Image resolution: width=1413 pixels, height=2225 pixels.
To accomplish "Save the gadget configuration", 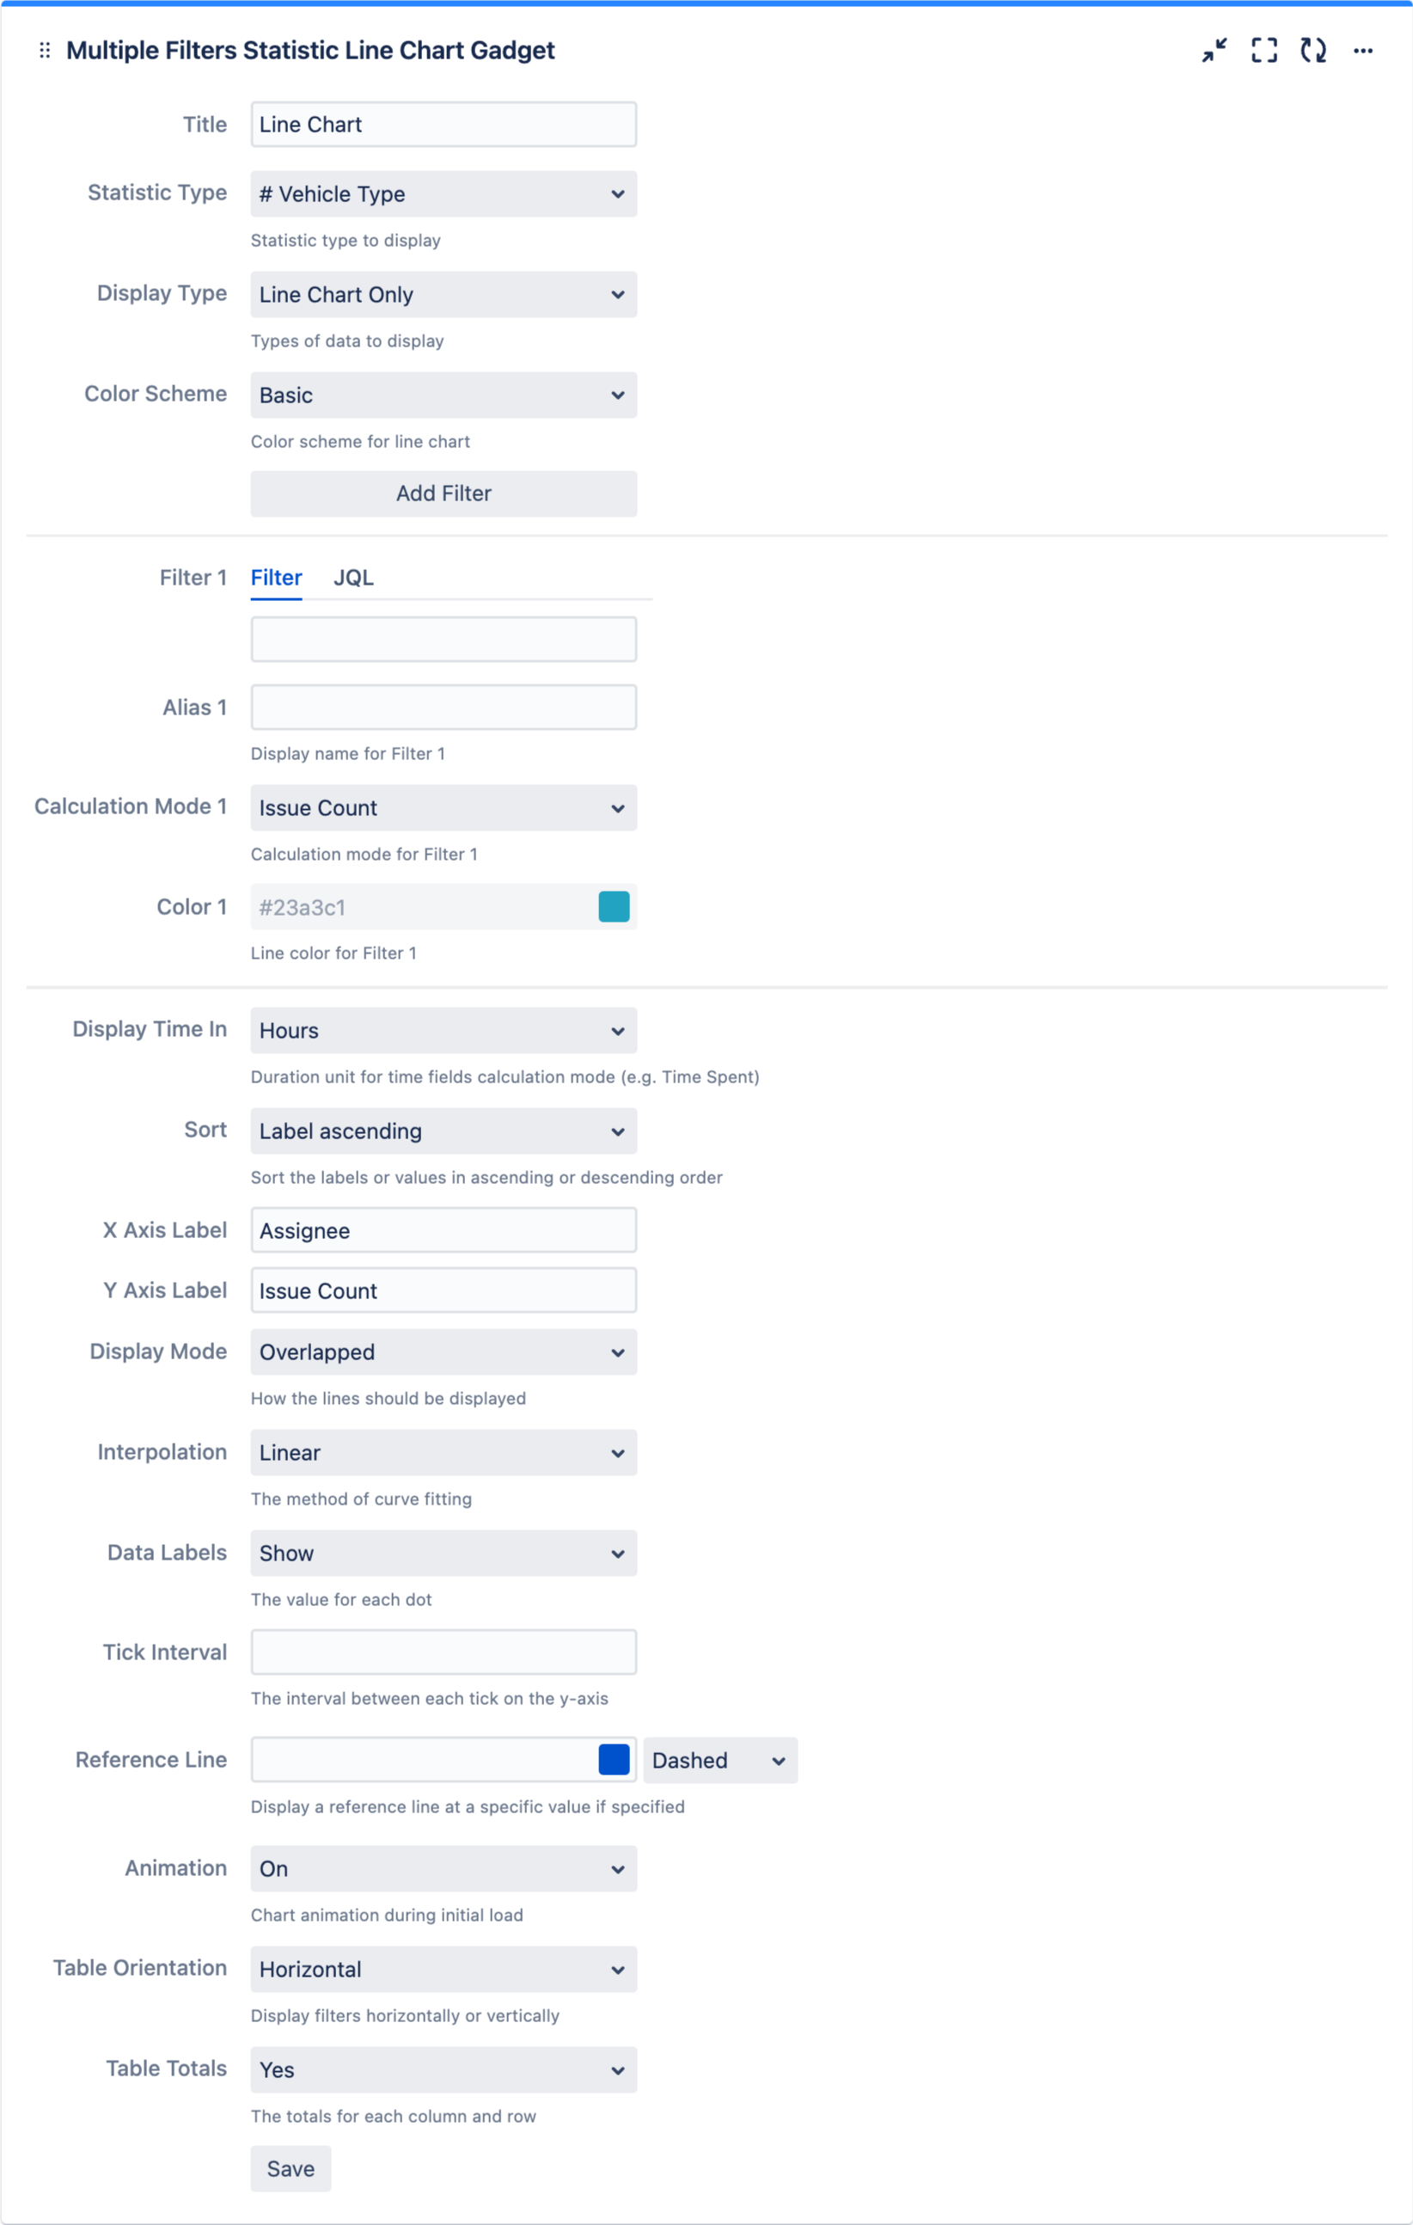I will [x=290, y=2168].
